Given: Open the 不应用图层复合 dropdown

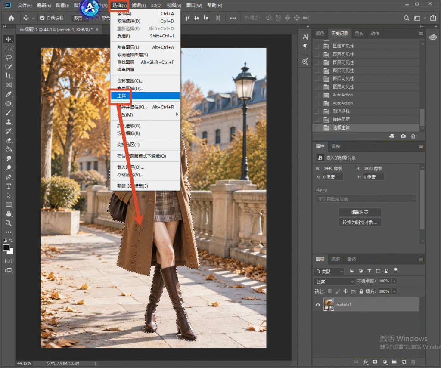Looking at the screenshot, I should tap(366, 199).
